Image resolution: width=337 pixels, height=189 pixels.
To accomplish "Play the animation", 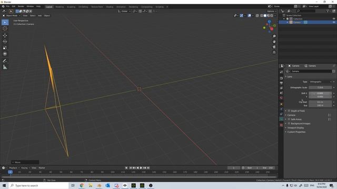I will [x=141, y=168].
